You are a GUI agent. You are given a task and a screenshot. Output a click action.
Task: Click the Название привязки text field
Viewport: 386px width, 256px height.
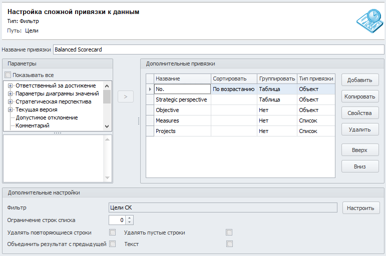coord(218,49)
